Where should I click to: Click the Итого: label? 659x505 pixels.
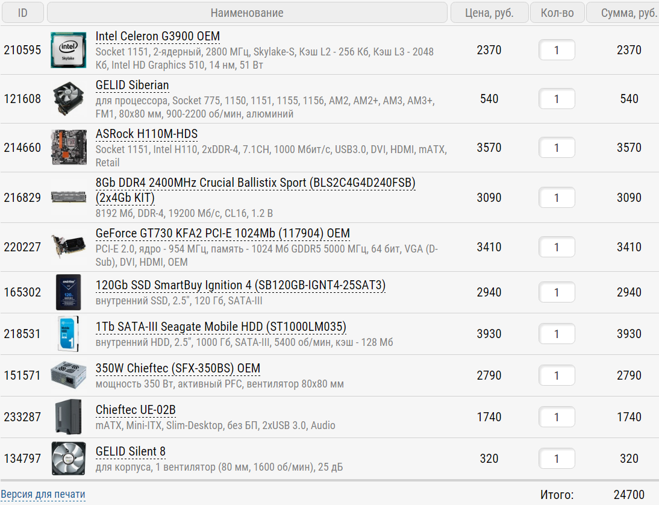coord(557,495)
